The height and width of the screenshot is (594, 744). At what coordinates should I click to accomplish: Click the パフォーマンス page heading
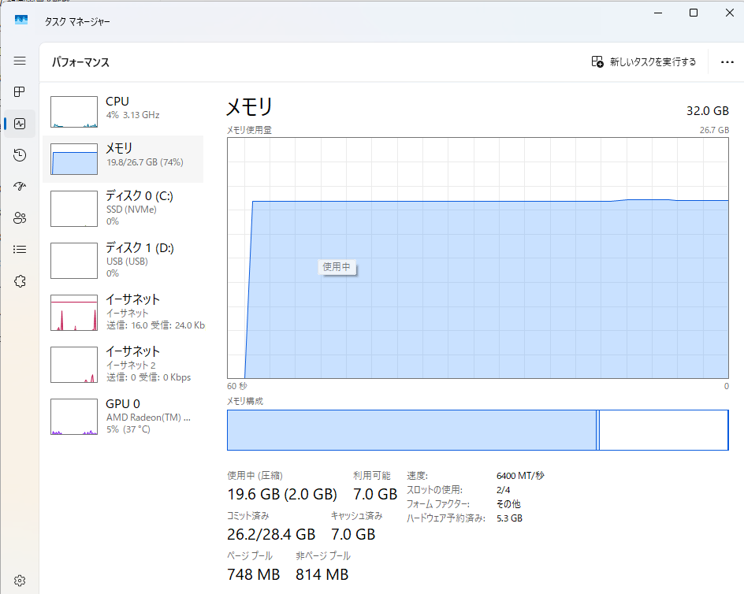pyautogui.click(x=80, y=62)
